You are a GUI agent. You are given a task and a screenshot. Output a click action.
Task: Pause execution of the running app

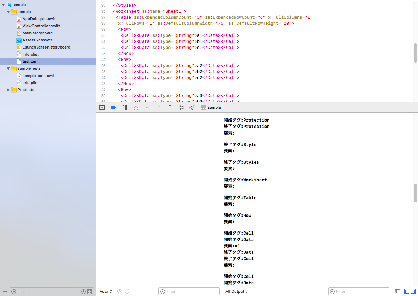(124, 107)
